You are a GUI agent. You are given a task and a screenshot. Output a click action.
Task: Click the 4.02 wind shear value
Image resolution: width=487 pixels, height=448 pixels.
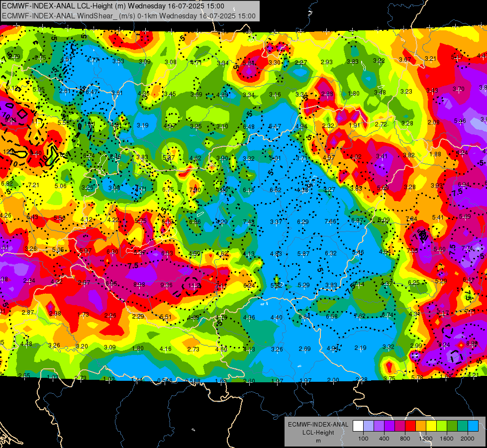[x=355, y=157]
